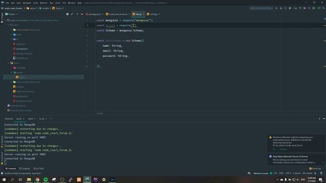This screenshot has height=183, width=326.
Task: Switch to the config.js editor tab
Action: click(153, 14)
